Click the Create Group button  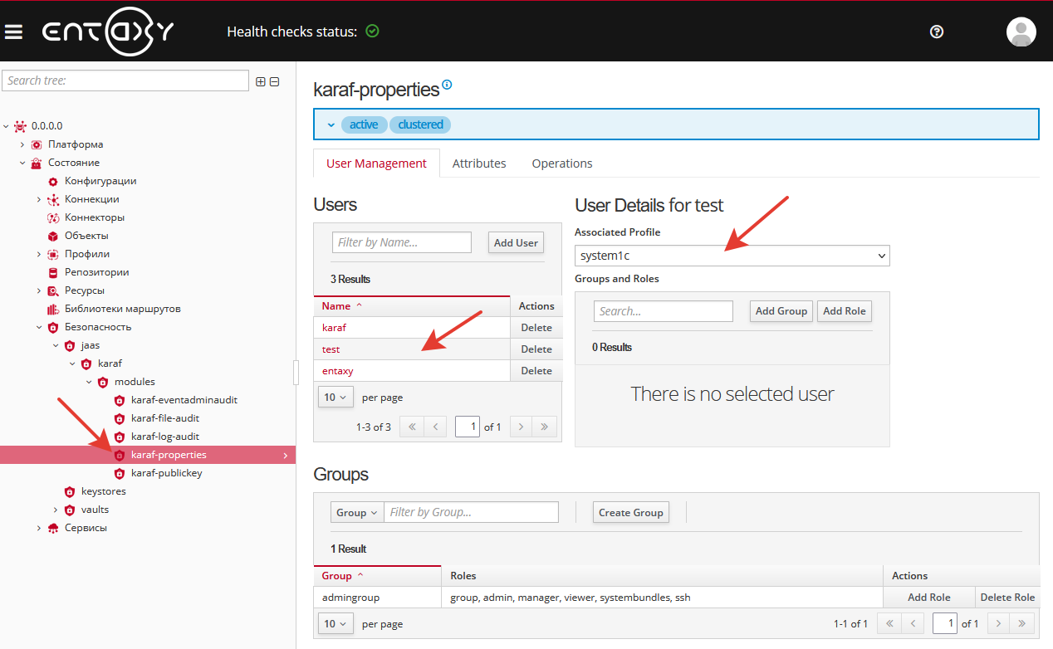pos(630,512)
